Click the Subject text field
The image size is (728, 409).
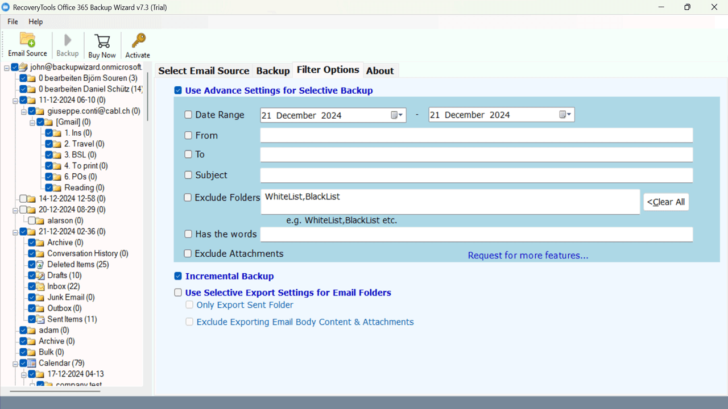pos(477,175)
